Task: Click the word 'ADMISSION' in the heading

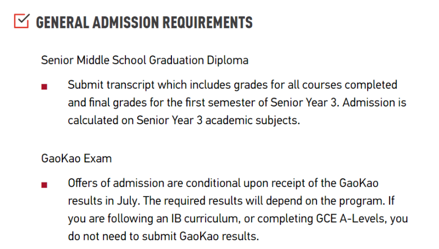Action: pyautogui.click(x=125, y=23)
